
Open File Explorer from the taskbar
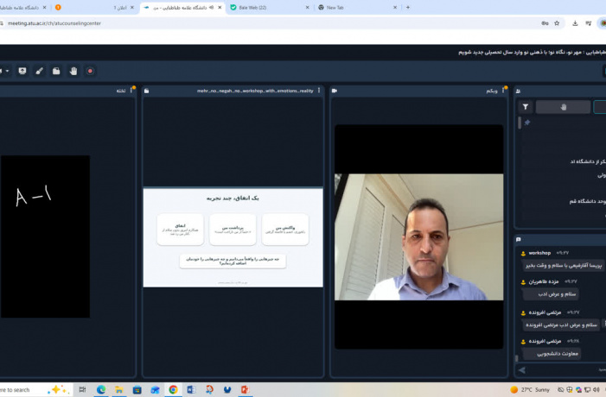point(119,390)
